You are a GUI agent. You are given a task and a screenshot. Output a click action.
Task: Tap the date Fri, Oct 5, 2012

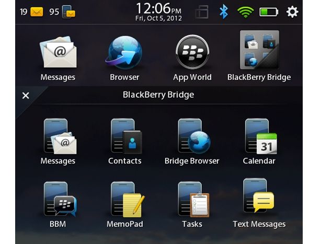[x=158, y=18]
